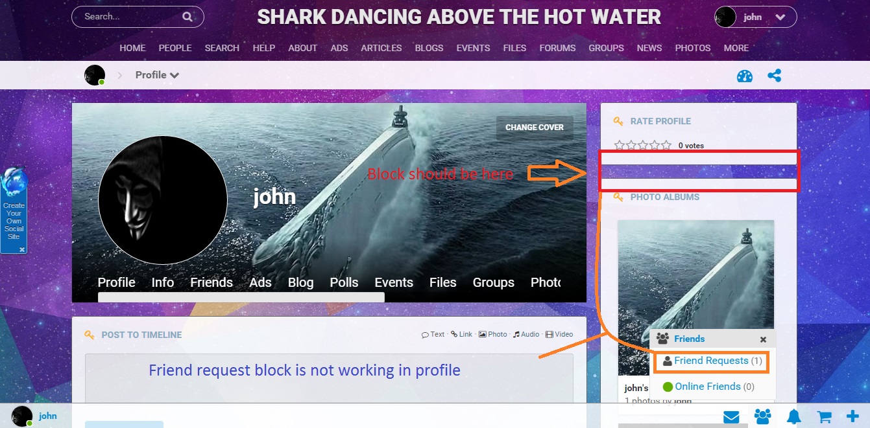Screen dimensions: 870x428
Task: Click the search magnifier icon
Action: (x=187, y=17)
